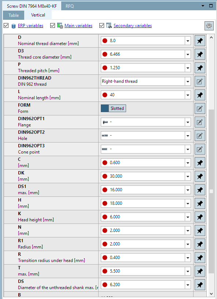
Task: Open the ERP variables link
Action: [x=30, y=26]
